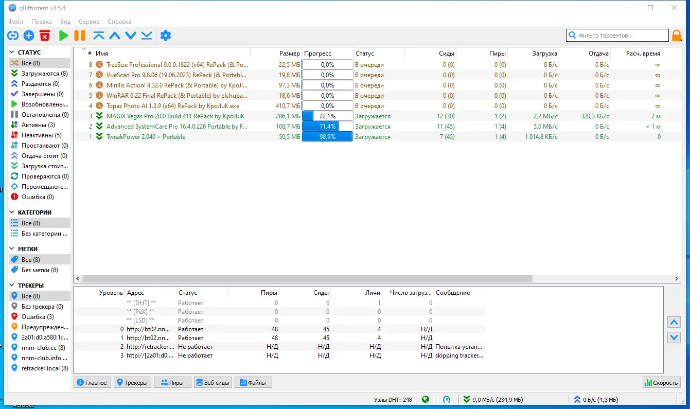Click the Add Torrent File icon
This screenshot has width=690, height=409.
[x=29, y=35]
